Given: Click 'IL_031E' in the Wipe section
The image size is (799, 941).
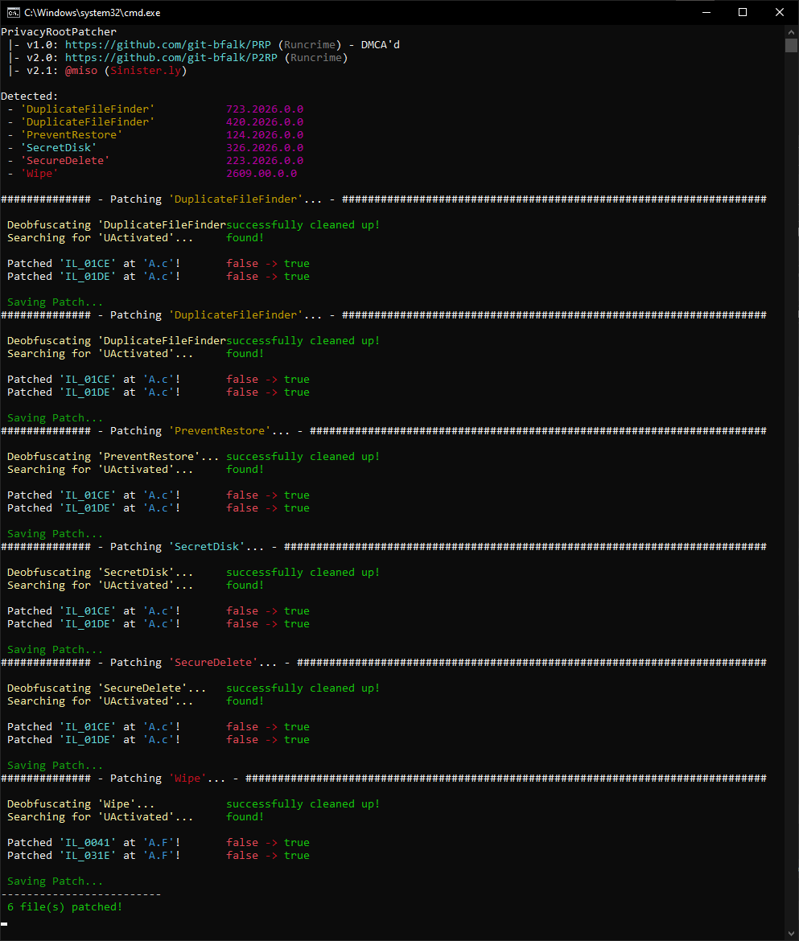Looking at the screenshot, I should [88, 856].
